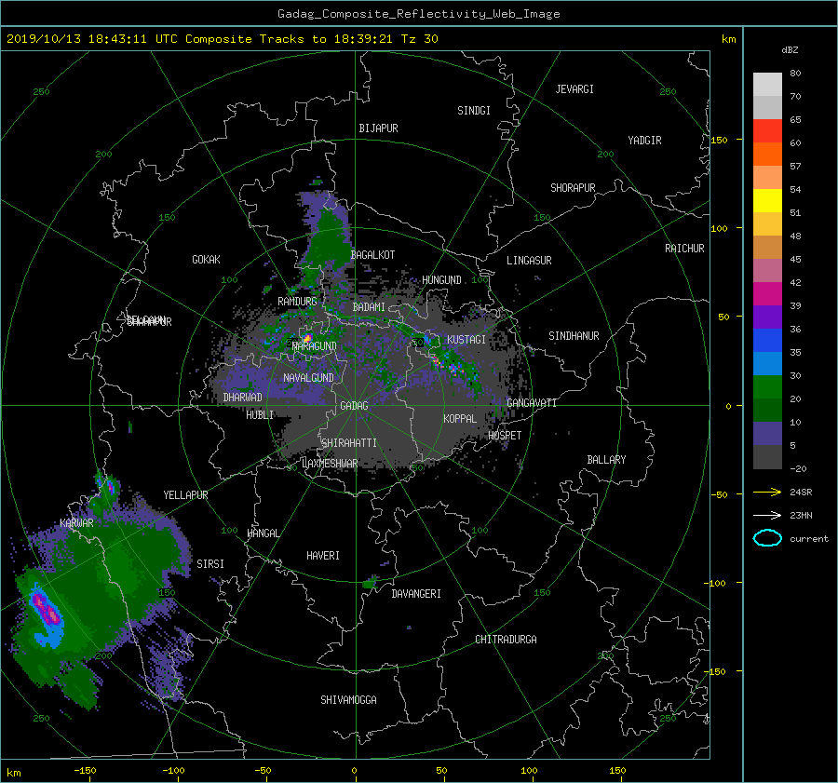Click the GANGAVATI city label
The height and width of the screenshot is (783, 838).
(x=532, y=403)
